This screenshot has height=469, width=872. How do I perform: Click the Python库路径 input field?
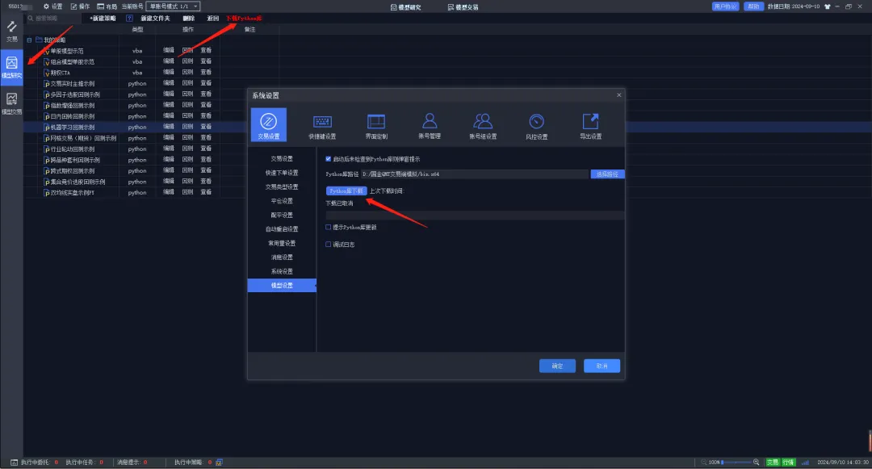tap(475, 174)
